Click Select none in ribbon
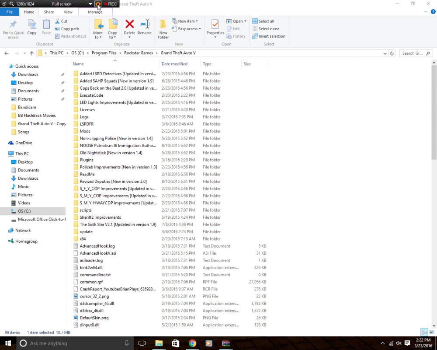This screenshot has height=350, width=437. click(266, 29)
